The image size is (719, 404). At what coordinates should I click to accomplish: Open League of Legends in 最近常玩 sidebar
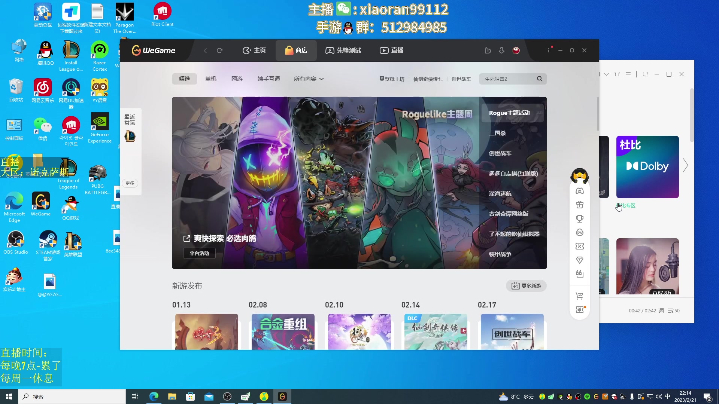(x=130, y=136)
